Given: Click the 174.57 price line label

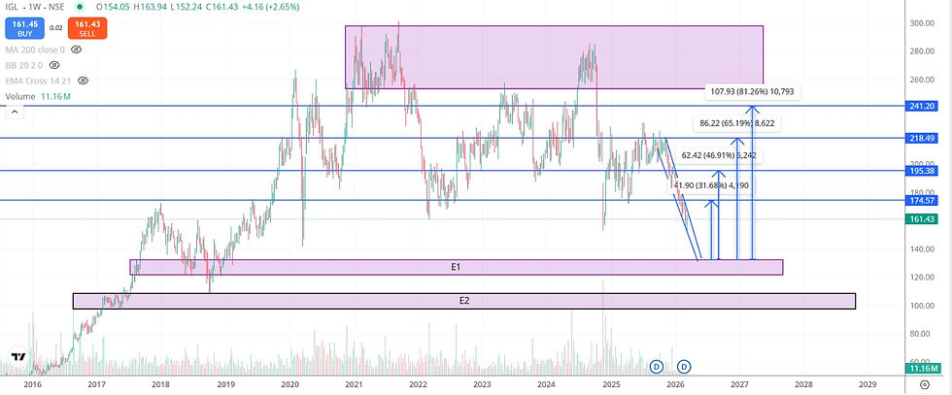Looking at the screenshot, I should tap(921, 200).
